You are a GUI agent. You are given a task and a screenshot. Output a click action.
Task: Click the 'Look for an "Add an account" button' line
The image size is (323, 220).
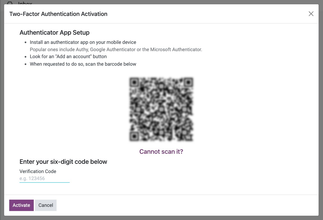point(68,56)
